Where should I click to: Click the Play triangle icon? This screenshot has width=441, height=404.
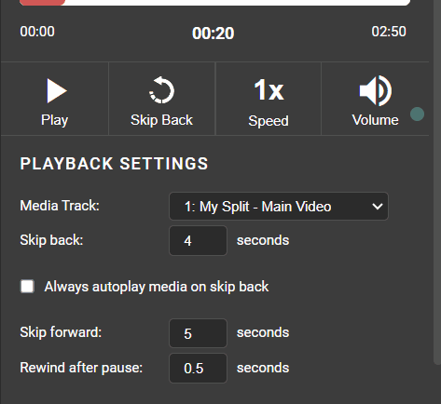(x=57, y=90)
